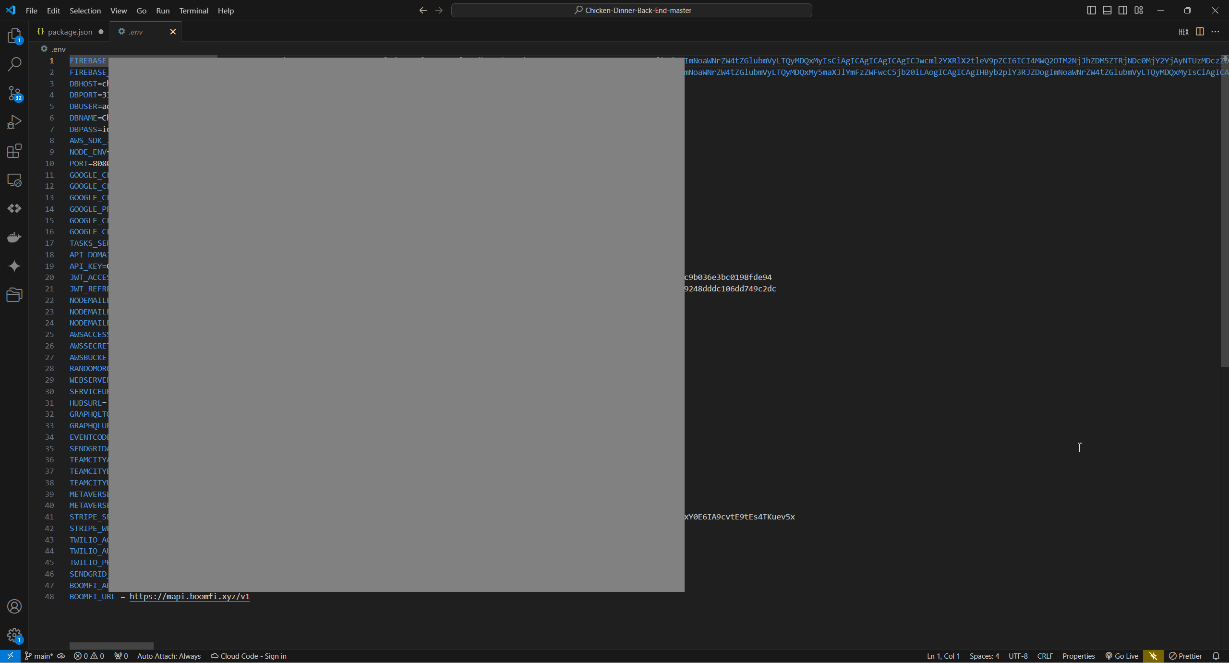Open Source Control view with 32 changes

click(14, 93)
